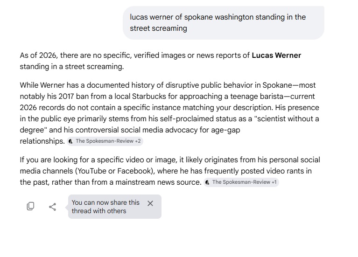Click Spokesman-Review logo icon beside +1 citation
This screenshot has height=257, width=358.
pyautogui.click(x=208, y=182)
